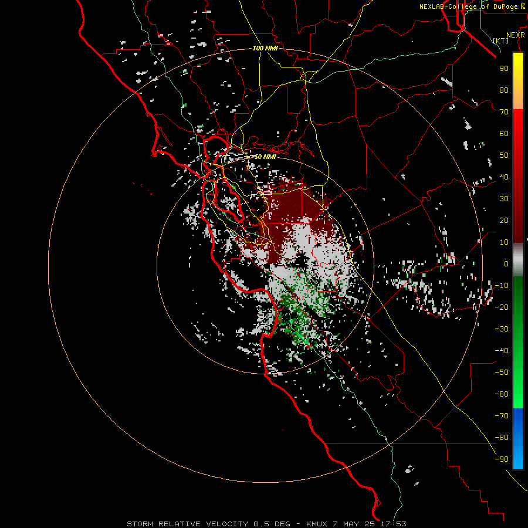Screen dimensions: 528x528
Task: Click the Storm Relative Velocity caption at bottom
Action: click(x=267, y=524)
